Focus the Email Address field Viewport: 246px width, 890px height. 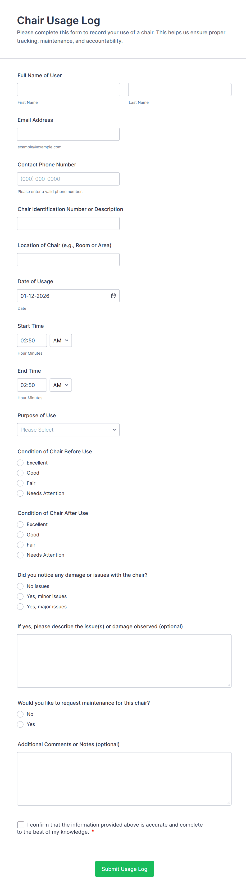pyautogui.click(x=68, y=134)
